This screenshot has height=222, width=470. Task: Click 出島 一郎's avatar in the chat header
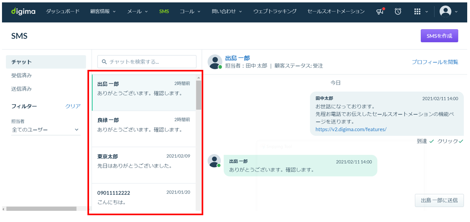coord(215,62)
